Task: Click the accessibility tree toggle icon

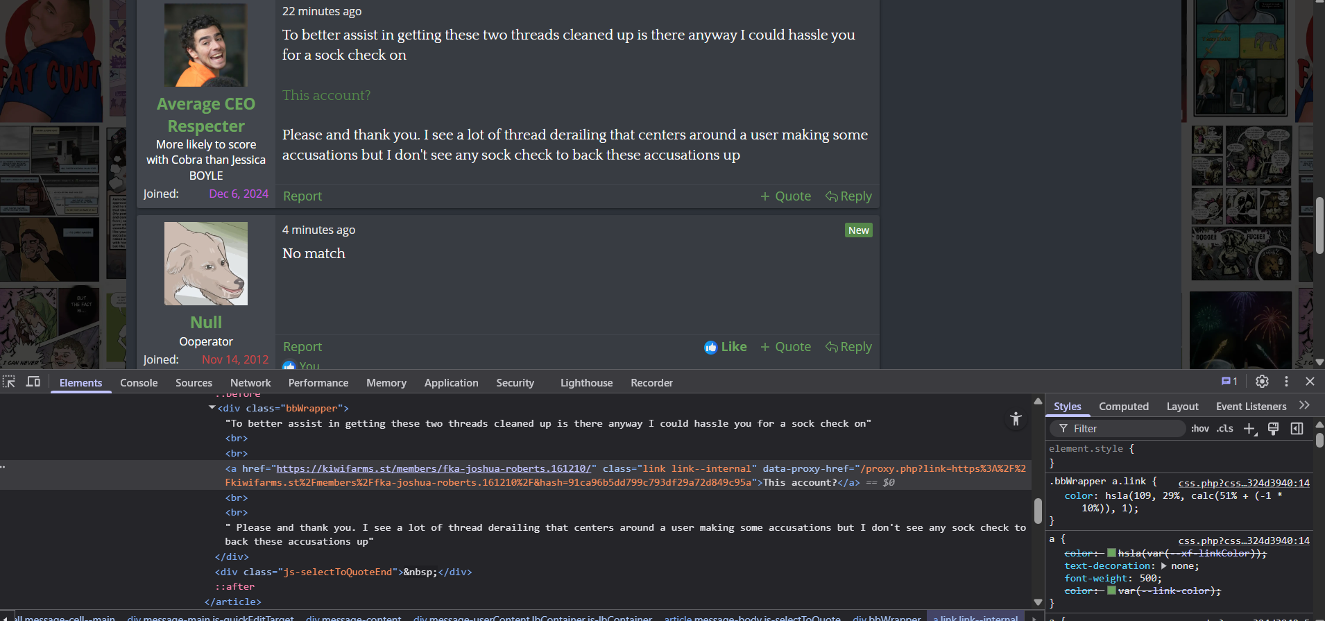Action: pyautogui.click(x=1016, y=418)
